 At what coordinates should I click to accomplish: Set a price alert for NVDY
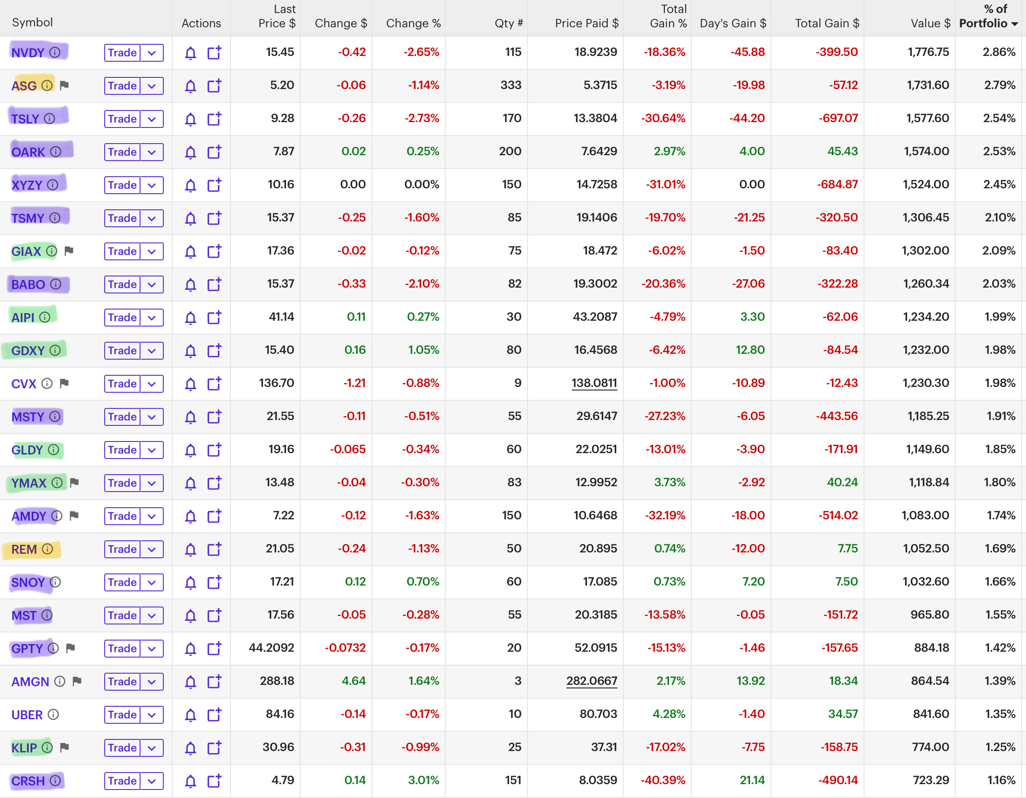pyautogui.click(x=190, y=53)
